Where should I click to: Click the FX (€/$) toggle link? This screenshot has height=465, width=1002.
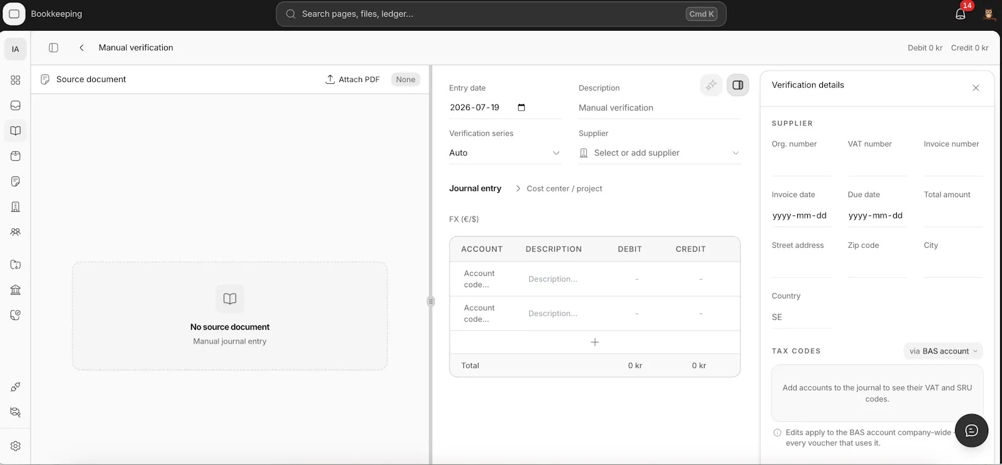click(x=464, y=219)
